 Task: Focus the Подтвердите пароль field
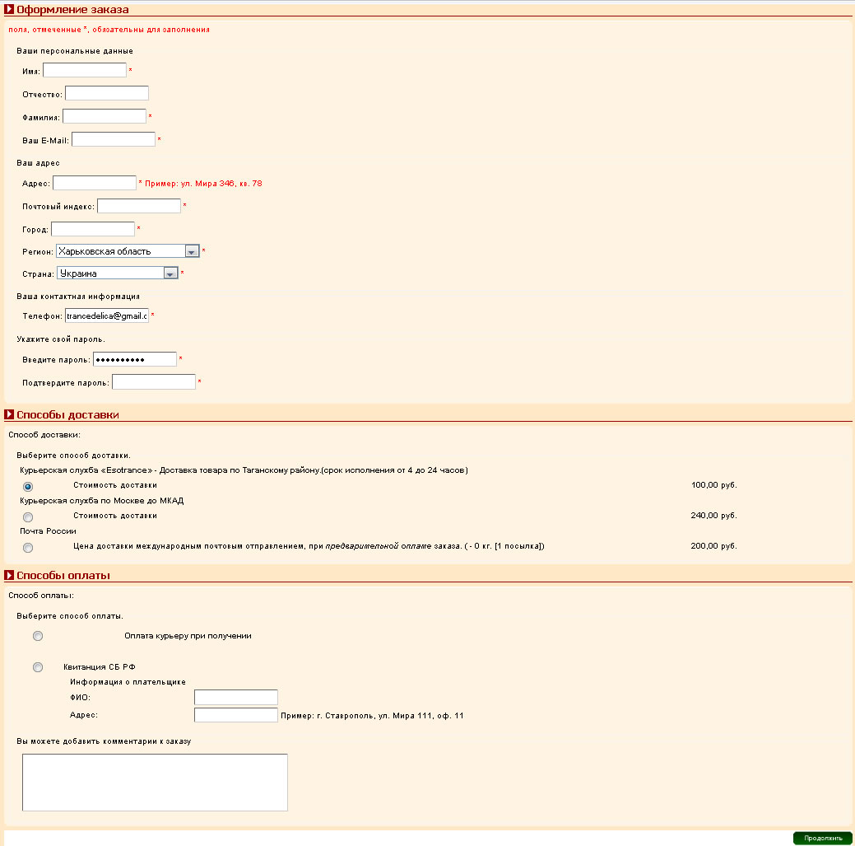coord(154,381)
